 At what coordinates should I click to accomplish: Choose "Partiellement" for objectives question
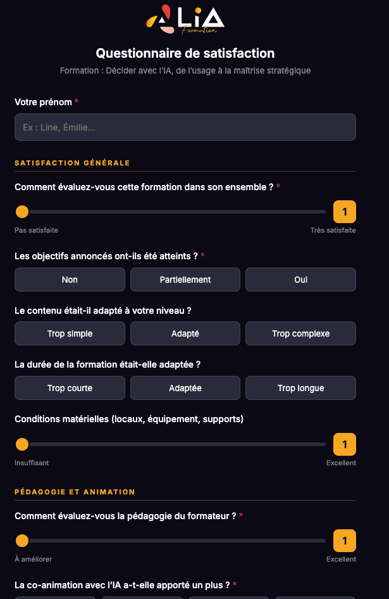185,279
